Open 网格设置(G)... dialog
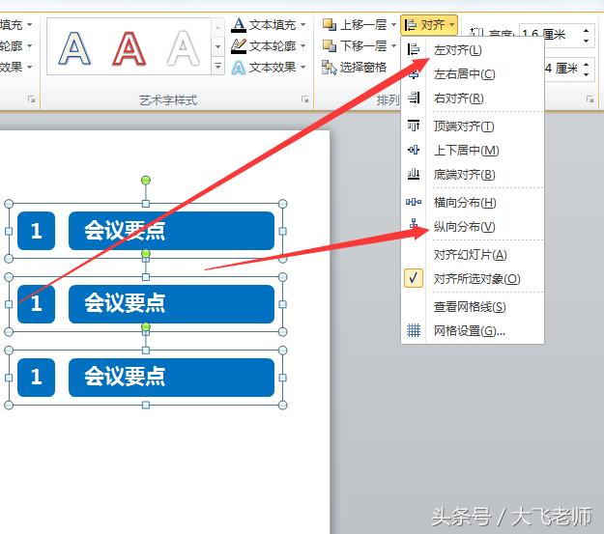 (x=473, y=330)
